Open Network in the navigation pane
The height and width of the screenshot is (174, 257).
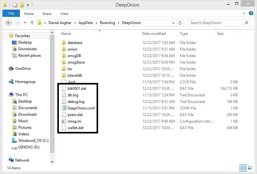coord(22,160)
